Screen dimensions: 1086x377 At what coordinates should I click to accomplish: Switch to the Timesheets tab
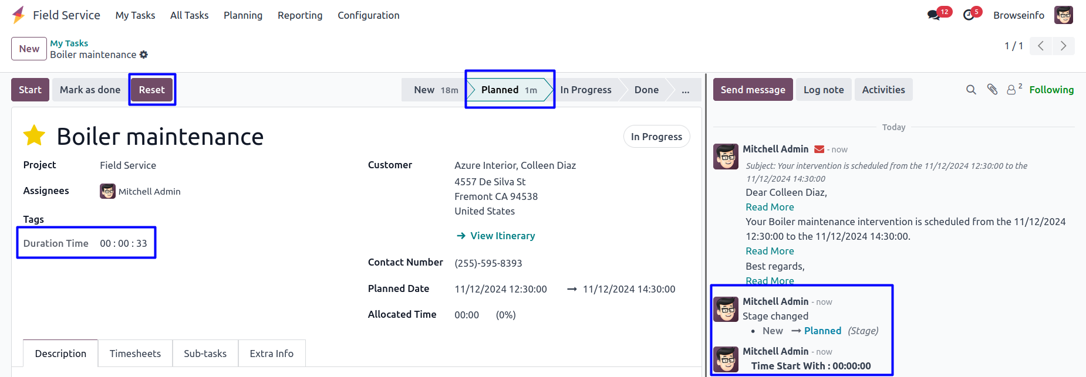coord(135,354)
